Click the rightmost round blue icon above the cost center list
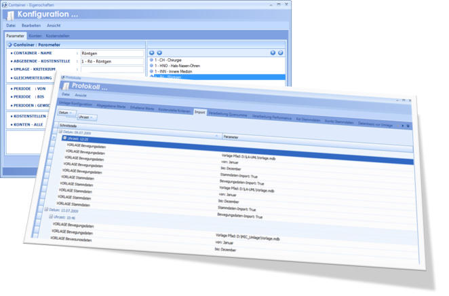This screenshot has height=296, width=449. tap(280, 52)
